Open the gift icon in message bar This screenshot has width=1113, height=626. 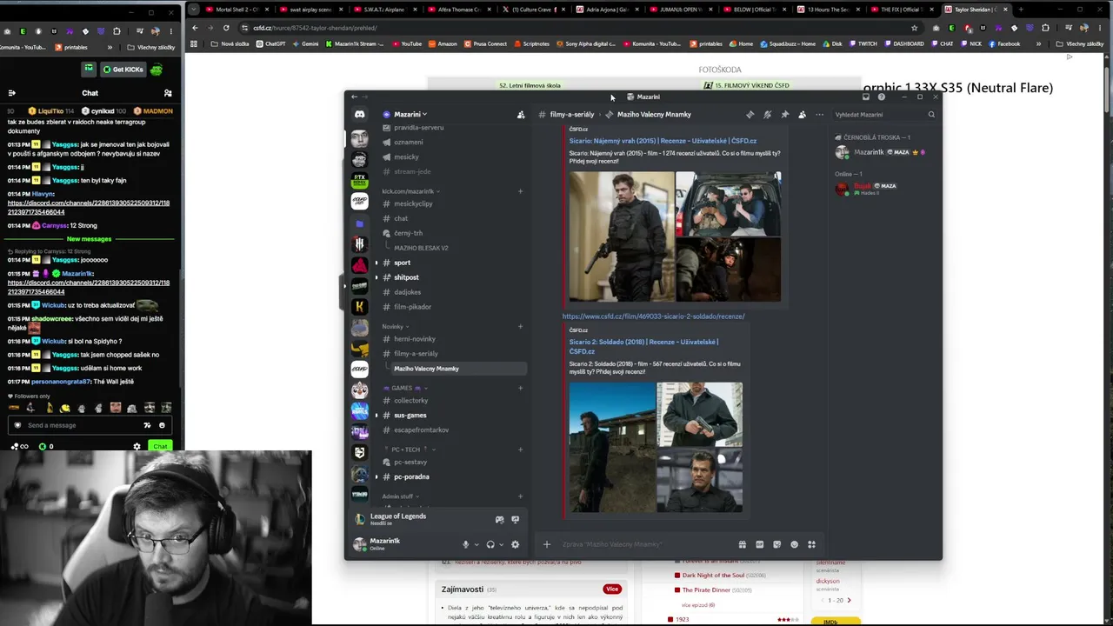742,544
